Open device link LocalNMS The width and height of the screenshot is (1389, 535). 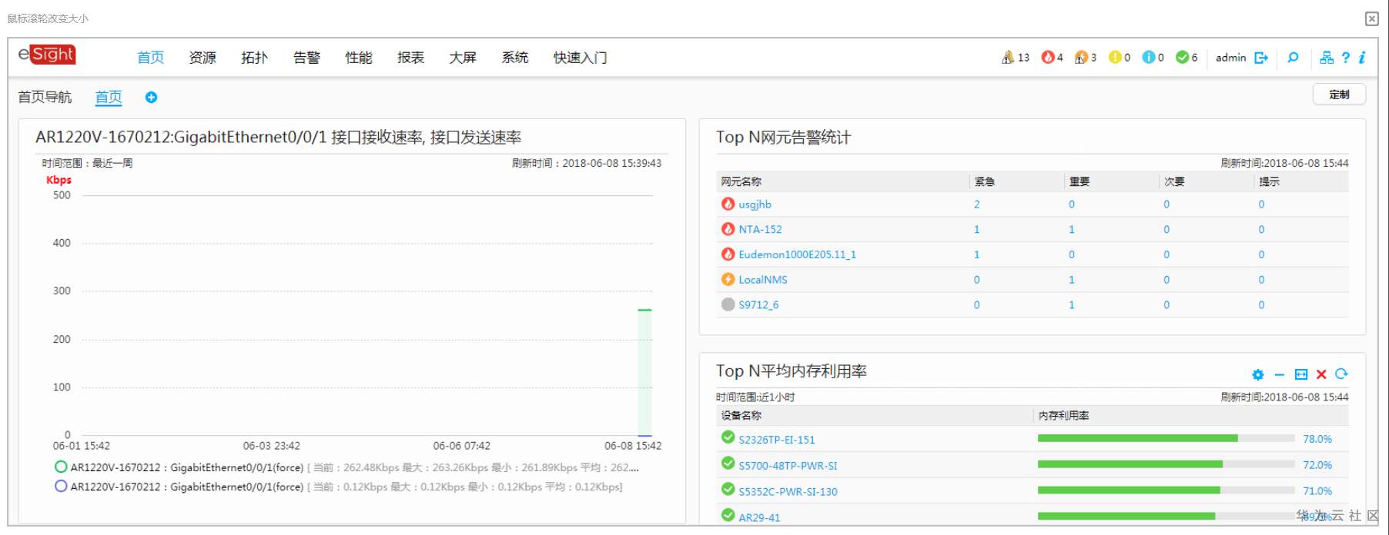tap(763, 280)
